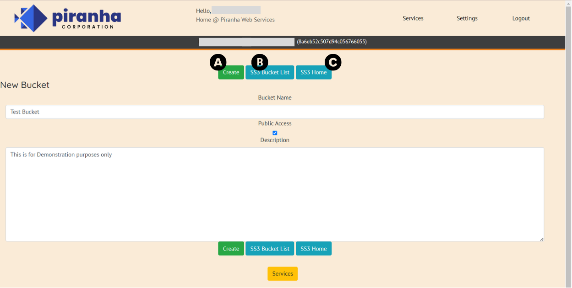Uncheck the Public Access checkbox
572x288 pixels.
click(x=275, y=133)
